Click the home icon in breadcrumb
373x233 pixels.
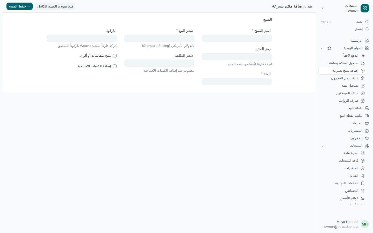point(310,6)
